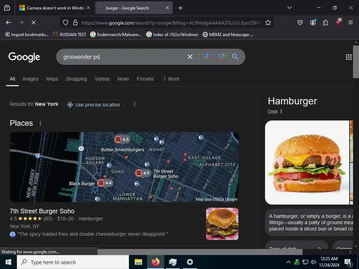The width and height of the screenshot is (359, 269).
Task: Switch to Maps results tab
Action: 52,79
